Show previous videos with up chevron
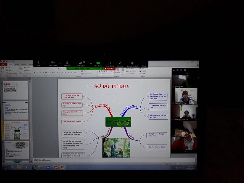The height and width of the screenshot is (183, 244). pyautogui.click(x=186, y=73)
